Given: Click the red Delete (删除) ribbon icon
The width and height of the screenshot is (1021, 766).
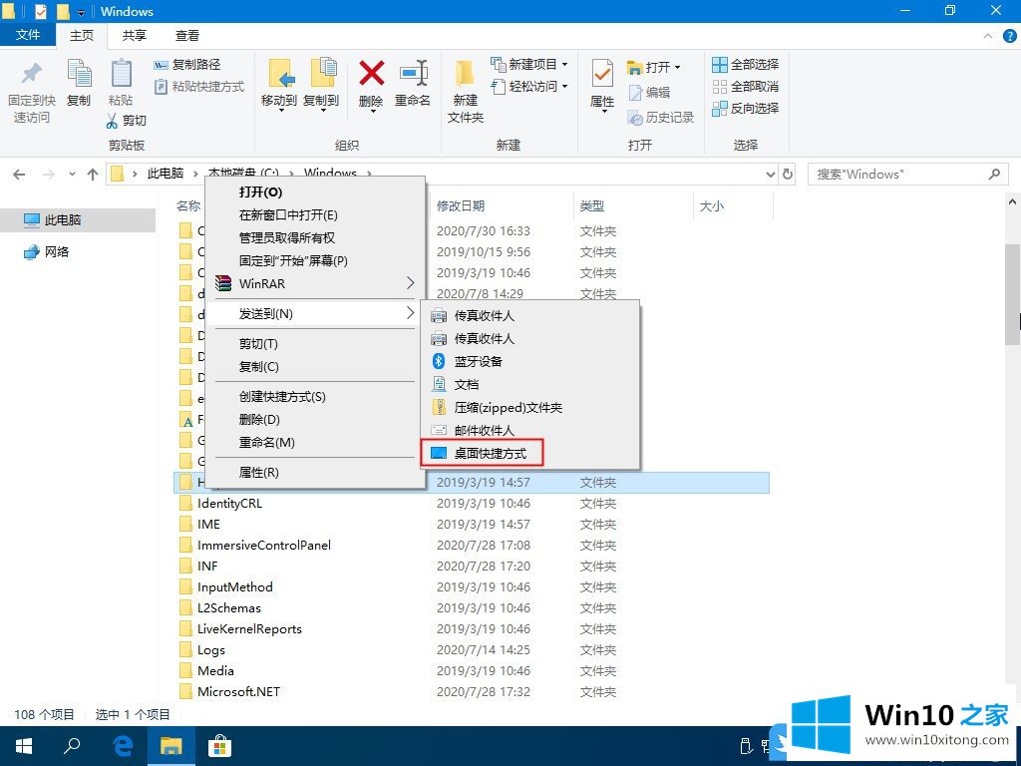Looking at the screenshot, I should tap(371, 75).
